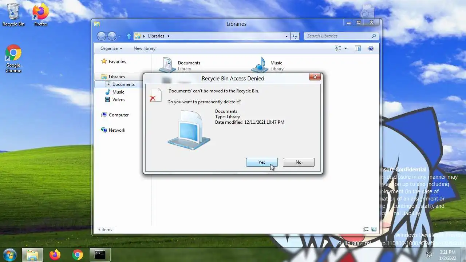Click the 3 items status text
Viewport: 466px width, 262px height.
pyautogui.click(x=105, y=230)
